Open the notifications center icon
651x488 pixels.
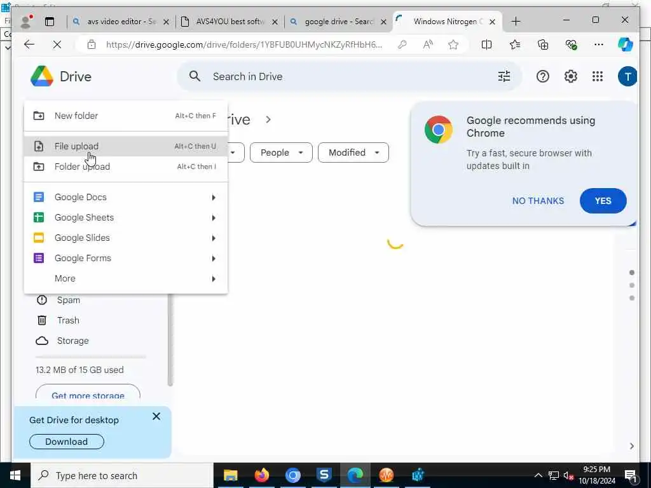[x=631, y=475]
